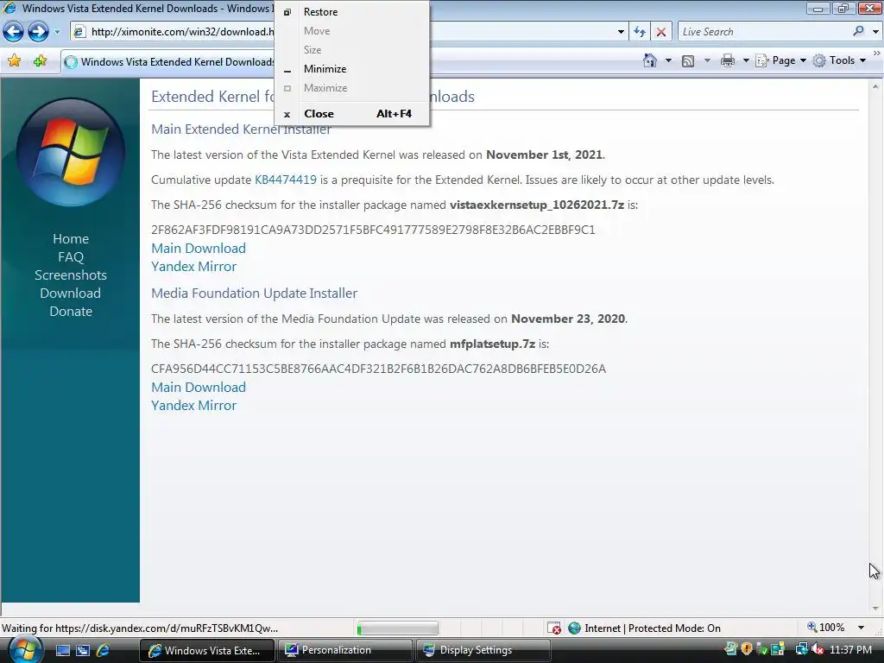Click the Internet Explorer icon in title bar
The width and height of the screenshot is (884, 663).
tap(9, 8)
